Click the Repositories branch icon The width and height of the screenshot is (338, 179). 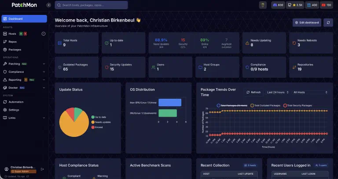(294, 67)
